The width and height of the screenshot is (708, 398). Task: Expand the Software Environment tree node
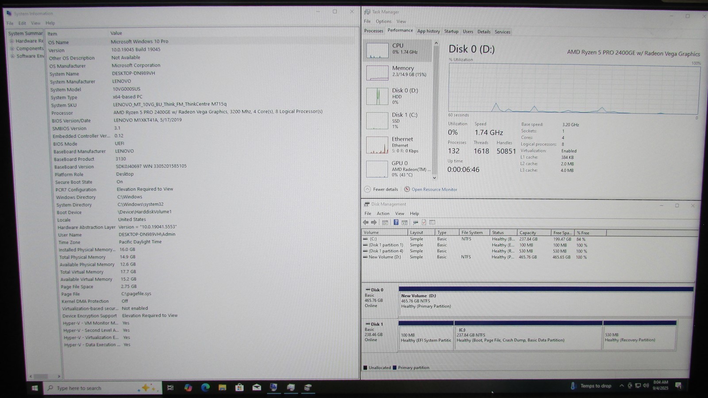pyautogui.click(x=12, y=56)
